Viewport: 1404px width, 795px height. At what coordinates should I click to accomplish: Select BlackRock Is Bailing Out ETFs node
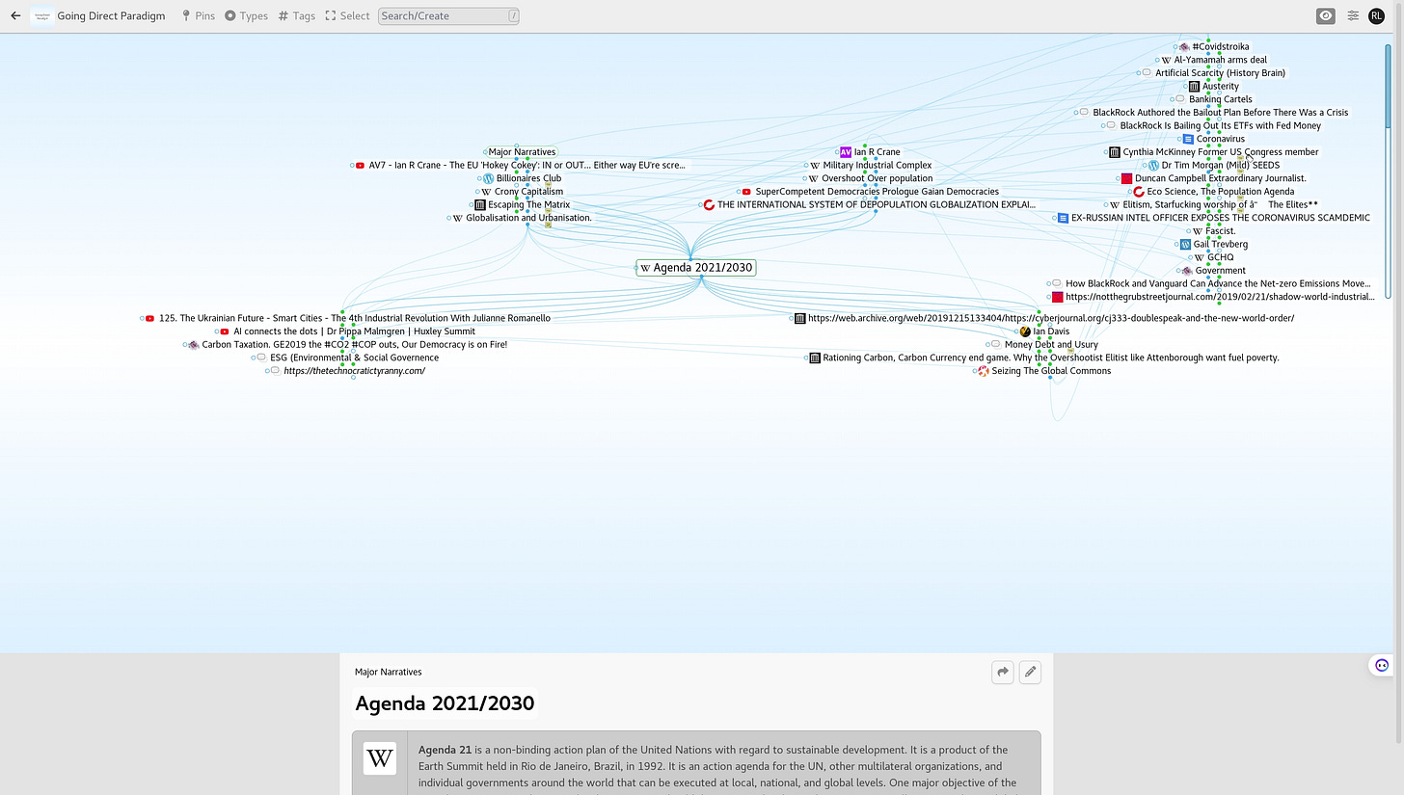point(1213,125)
